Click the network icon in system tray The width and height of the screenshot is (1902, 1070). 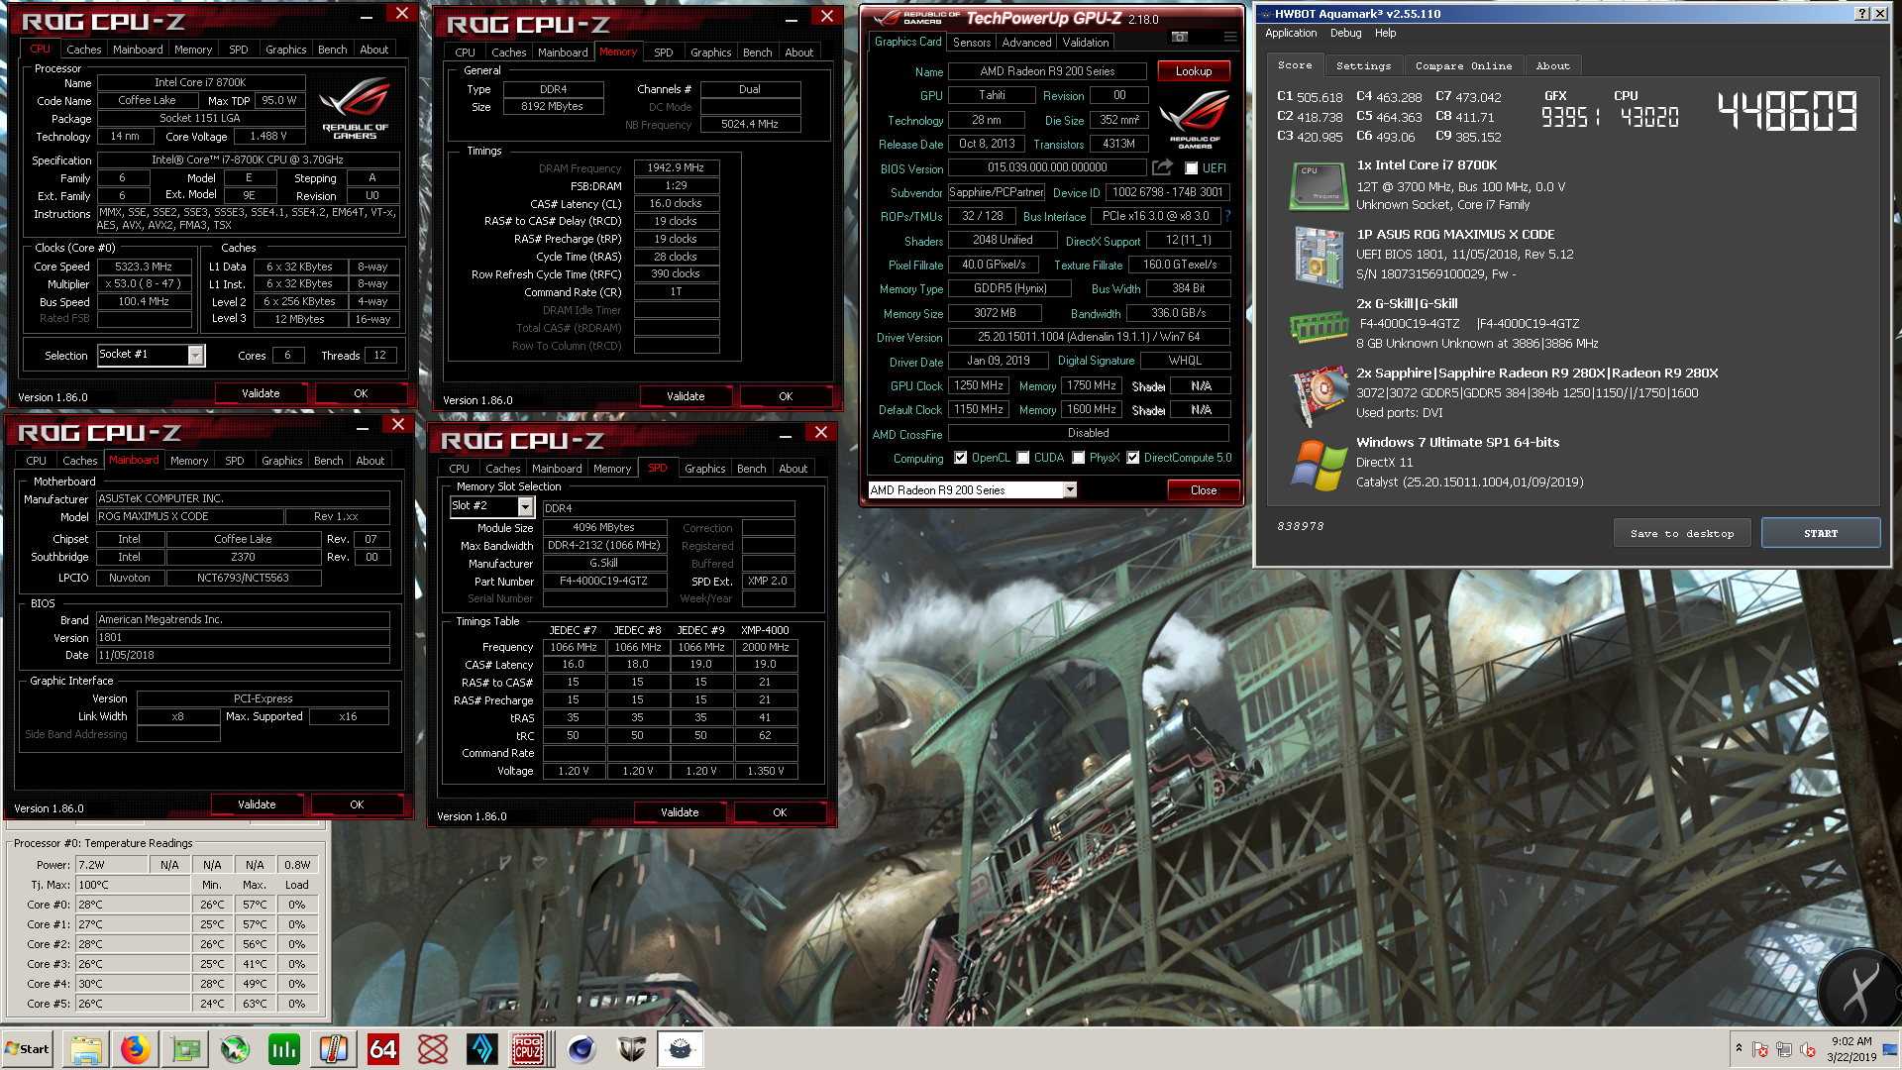click(1783, 1049)
